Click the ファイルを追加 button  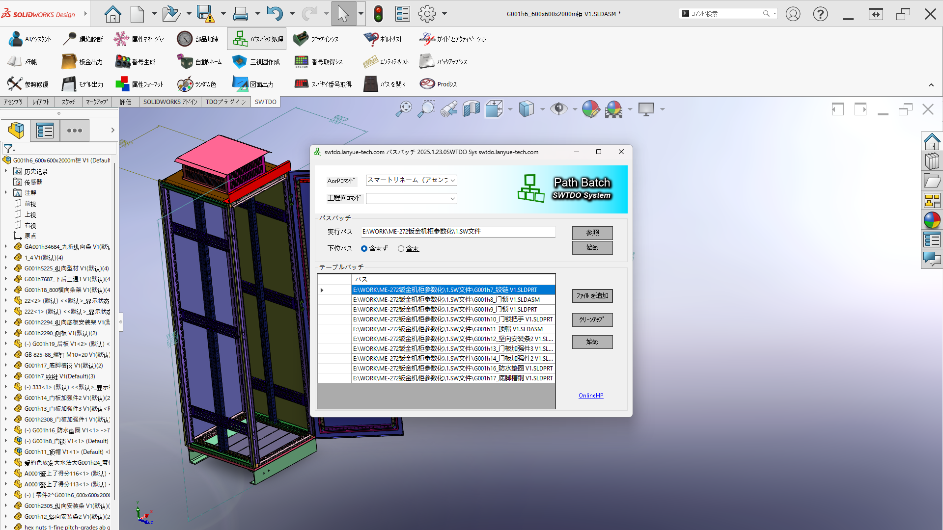coord(592,296)
